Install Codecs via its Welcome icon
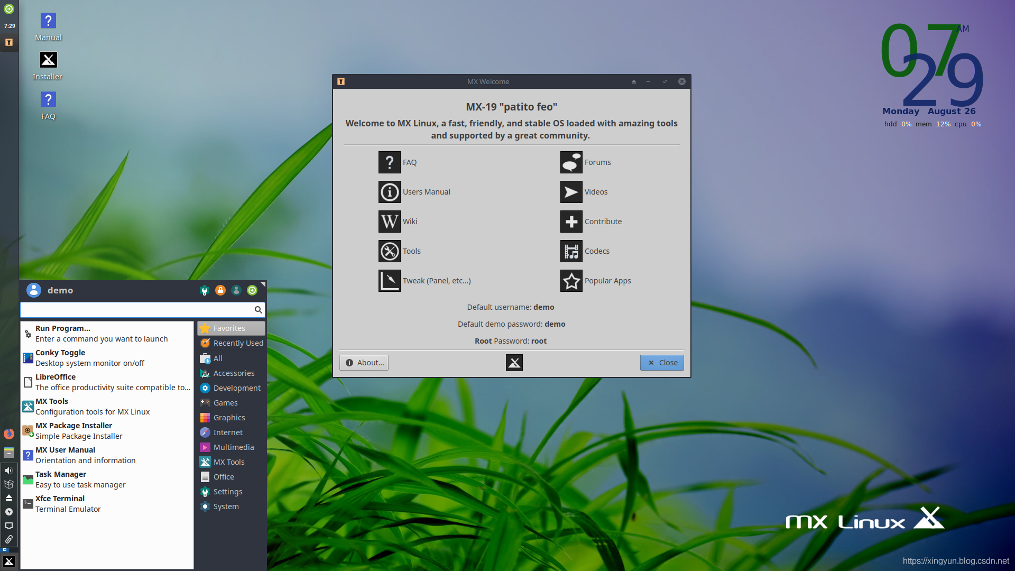Image resolution: width=1015 pixels, height=571 pixels. click(571, 251)
